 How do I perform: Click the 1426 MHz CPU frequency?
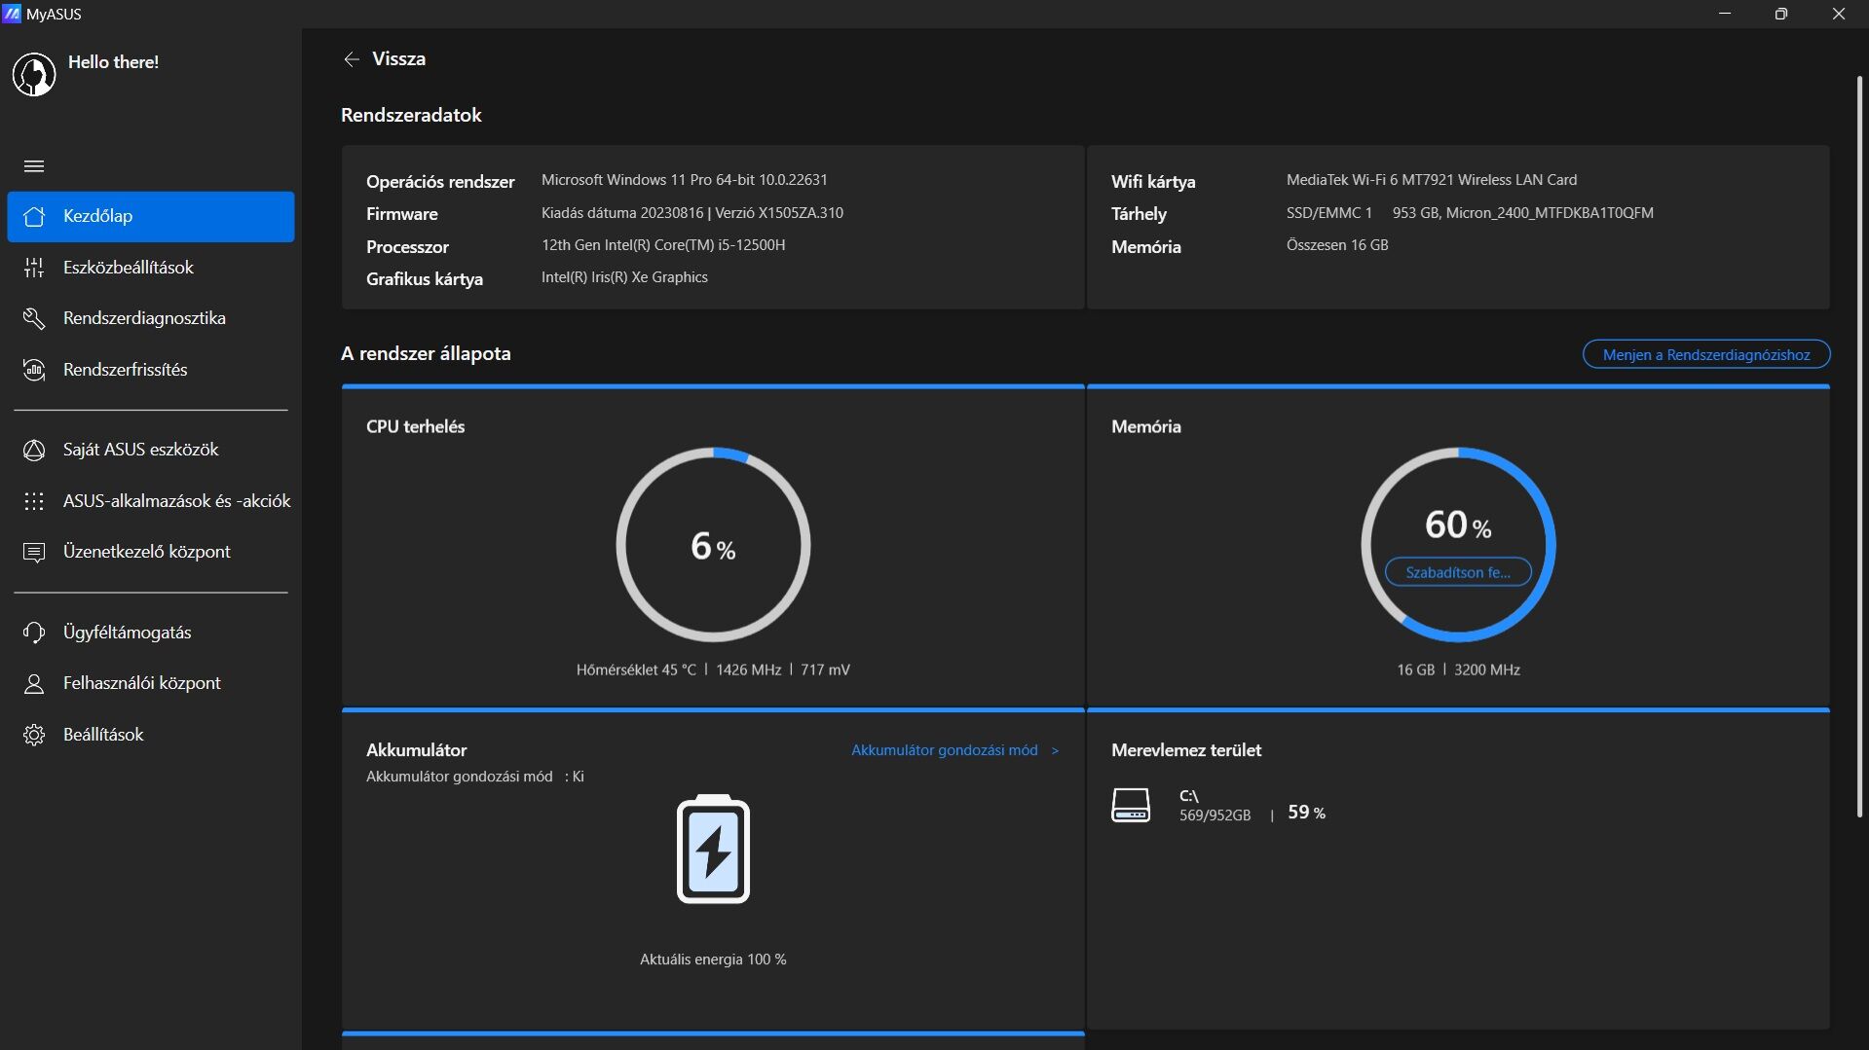pyautogui.click(x=748, y=670)
